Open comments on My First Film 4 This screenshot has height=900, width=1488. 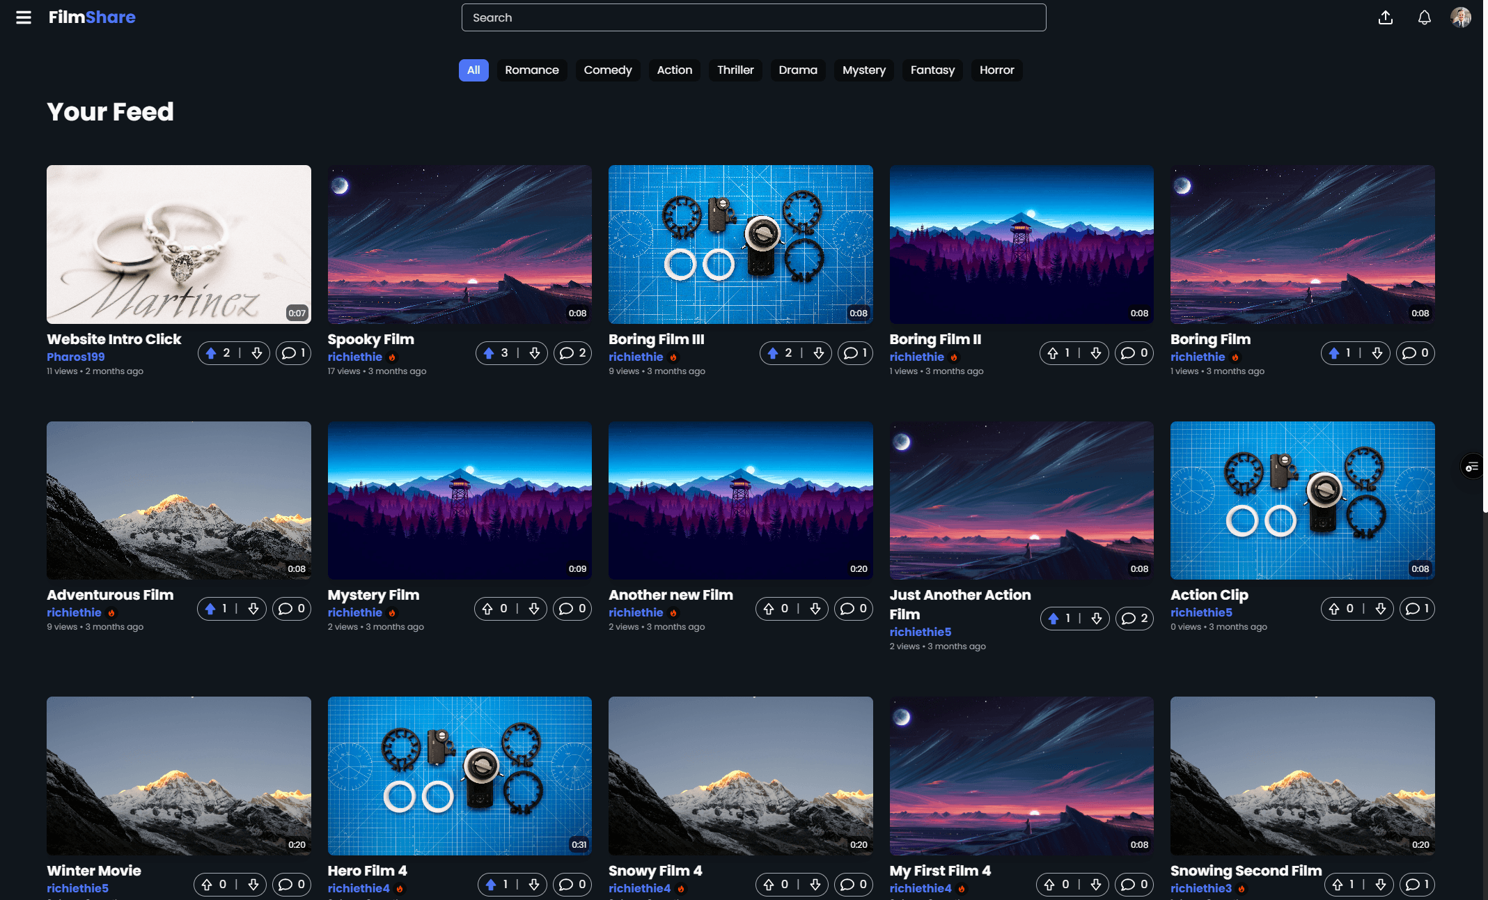[x=1134, y=885]
